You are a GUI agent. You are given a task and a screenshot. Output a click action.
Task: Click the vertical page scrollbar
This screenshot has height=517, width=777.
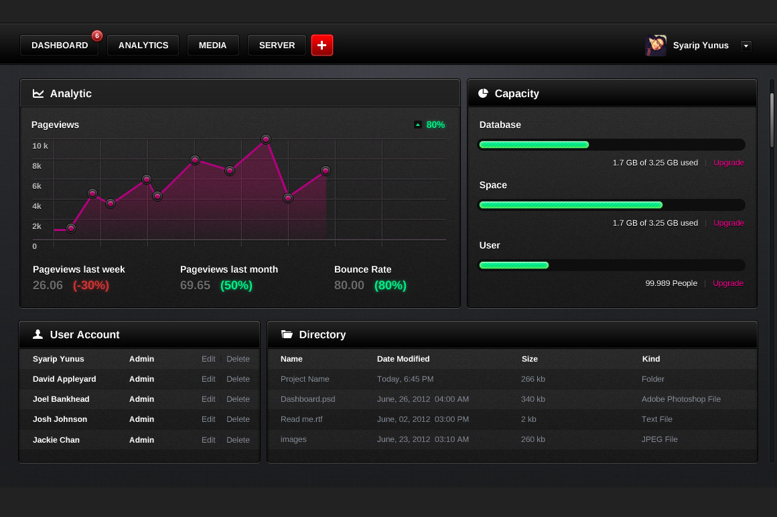pyautogui.click(x=772, y=121)
